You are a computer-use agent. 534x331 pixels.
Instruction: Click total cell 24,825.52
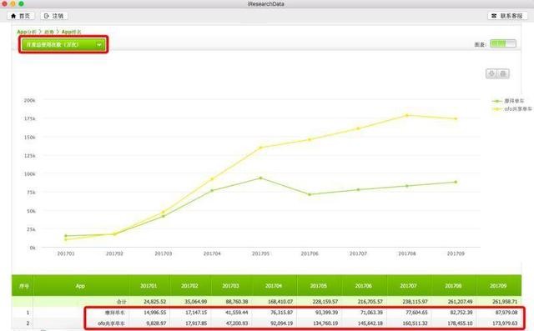155,302
